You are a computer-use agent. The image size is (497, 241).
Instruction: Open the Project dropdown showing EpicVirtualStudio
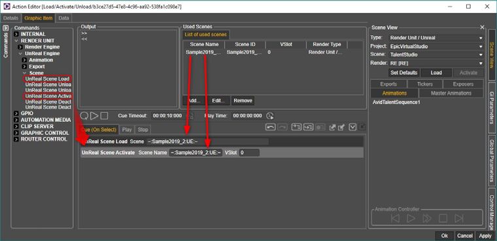(481, 46)
